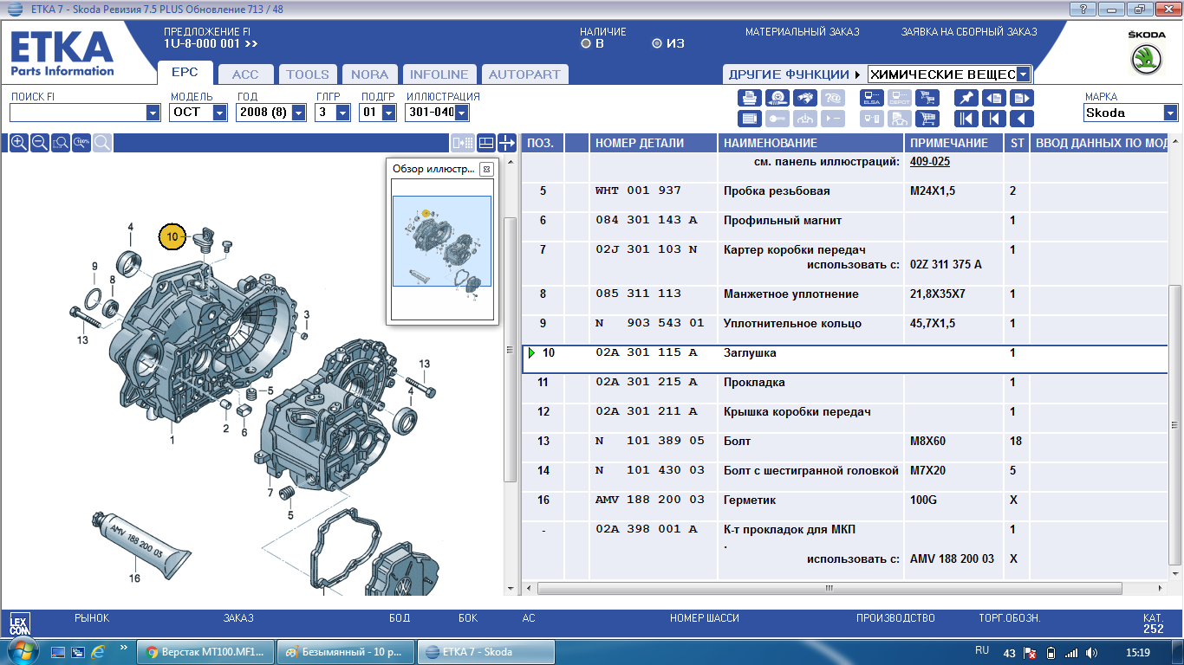Switch to the TOOLS tab
1184x665 pixels.
[x=308, y=74]
